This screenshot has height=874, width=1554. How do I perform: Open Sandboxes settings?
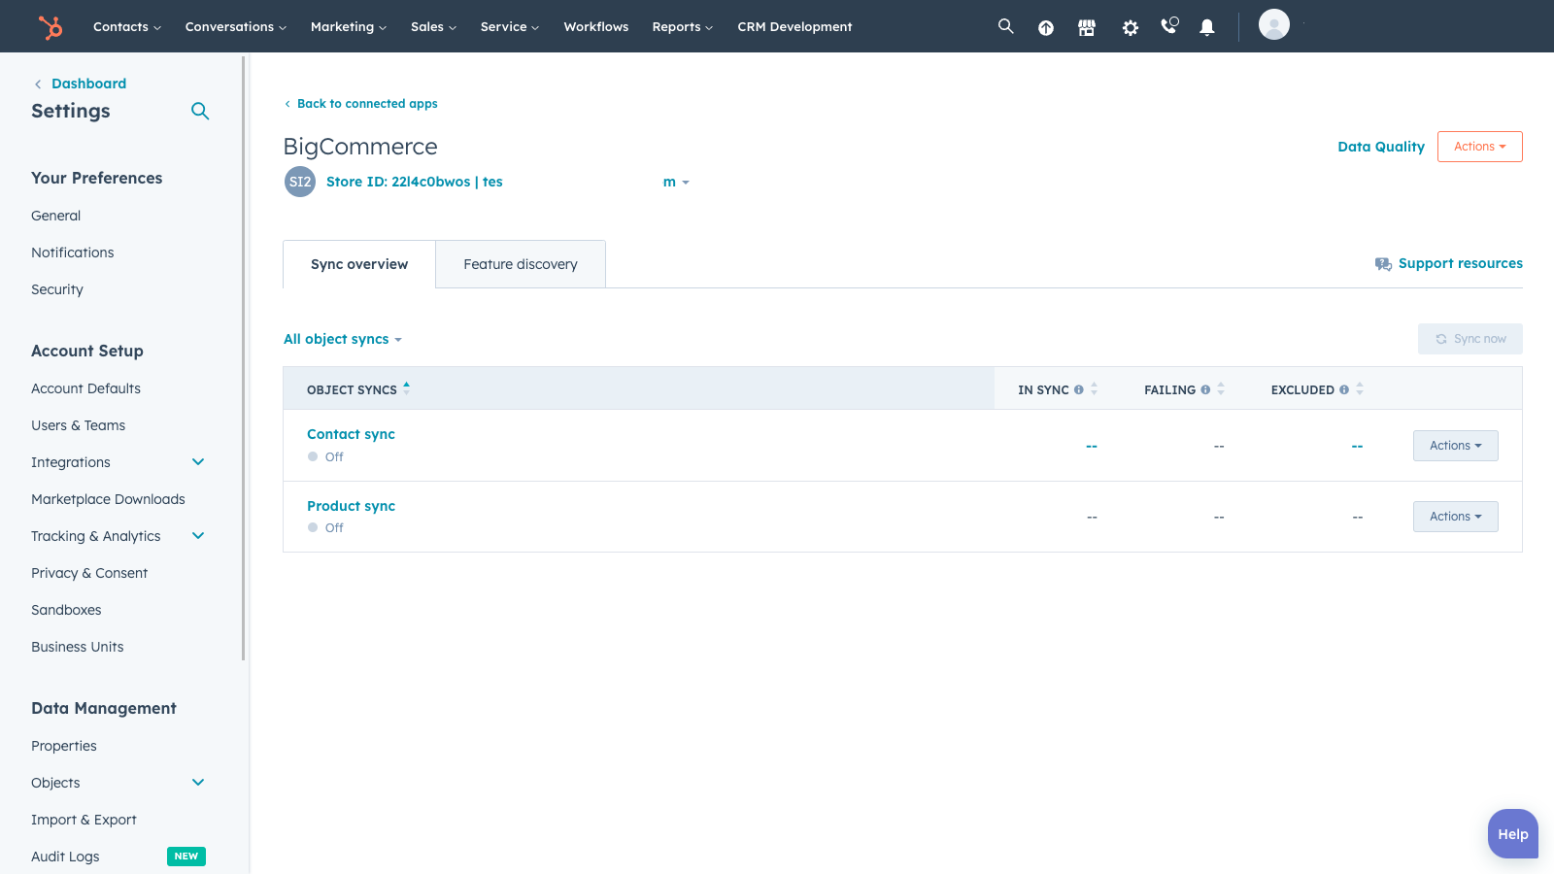(66, 610)
